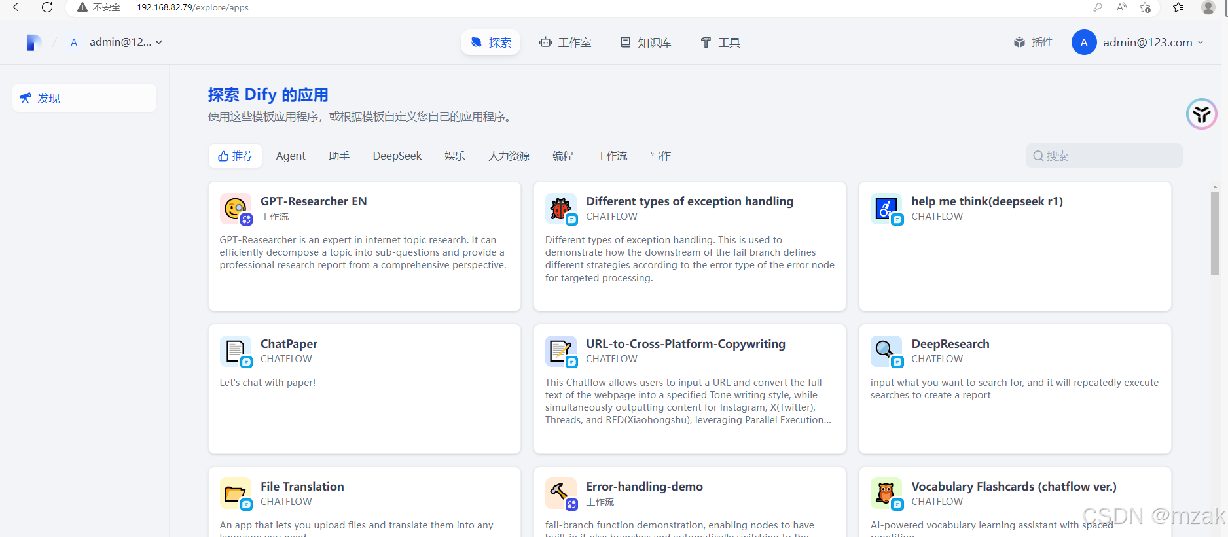Click the 不安全 security label

[107, 7]
